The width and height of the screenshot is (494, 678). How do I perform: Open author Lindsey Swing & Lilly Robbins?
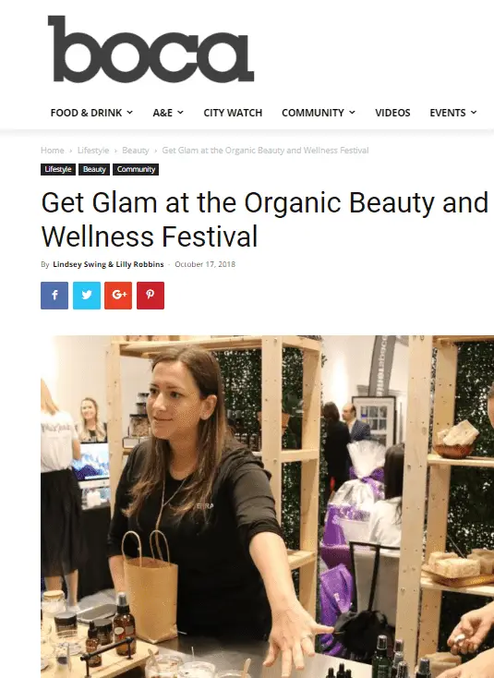point(108,264)
